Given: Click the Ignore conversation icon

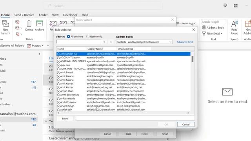Looking at the screenshot, I should (x=17, y=22).
